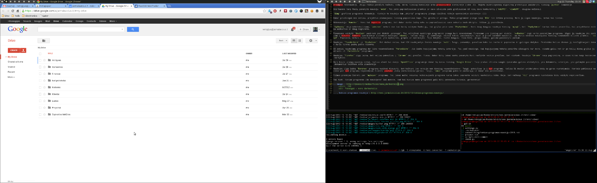
Task: Open Chrome's hamburger menu
Action: pyautogui.click(x=322, y=11)
